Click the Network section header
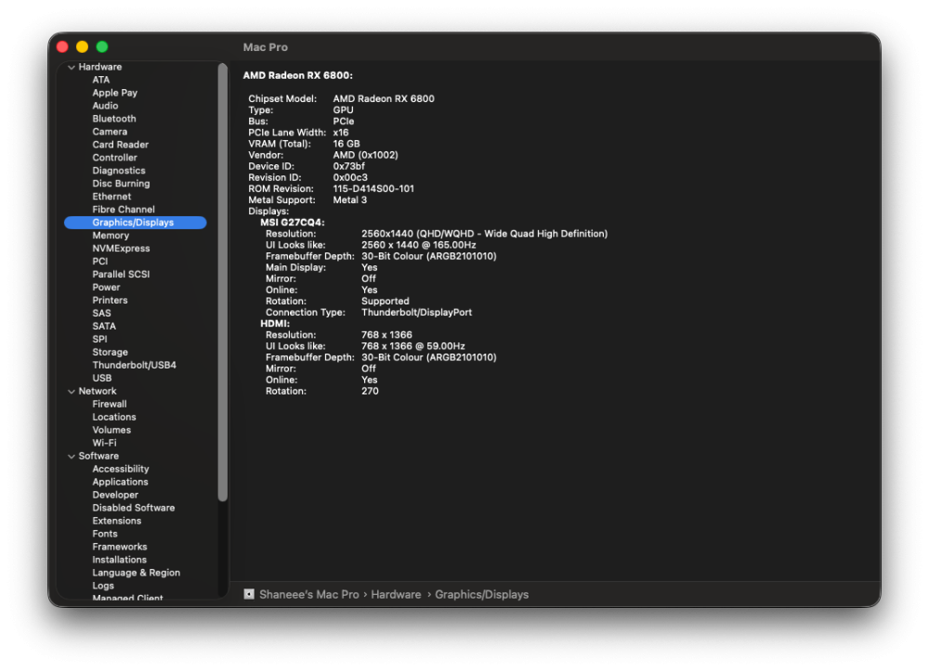The height and width of the screenshot is (671, 929). 98,392
